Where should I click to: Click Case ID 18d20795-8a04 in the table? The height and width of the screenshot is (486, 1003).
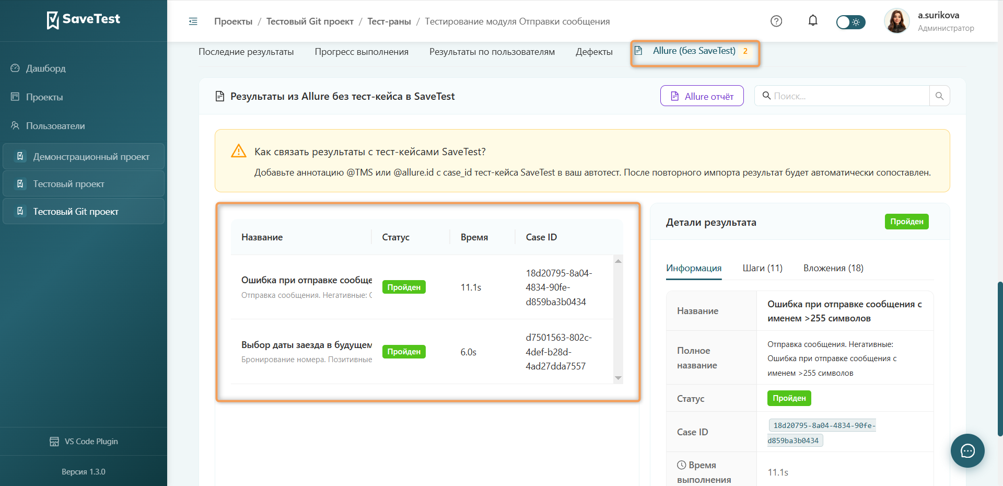558,287
